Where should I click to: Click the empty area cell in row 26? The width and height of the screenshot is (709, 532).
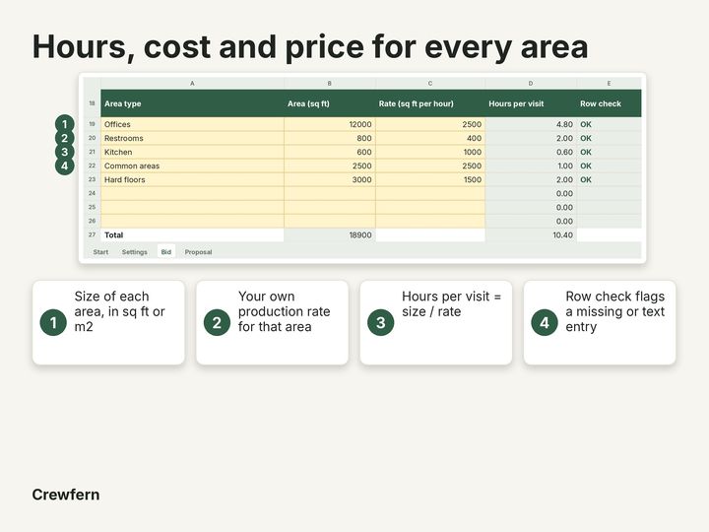pos(330,221)
